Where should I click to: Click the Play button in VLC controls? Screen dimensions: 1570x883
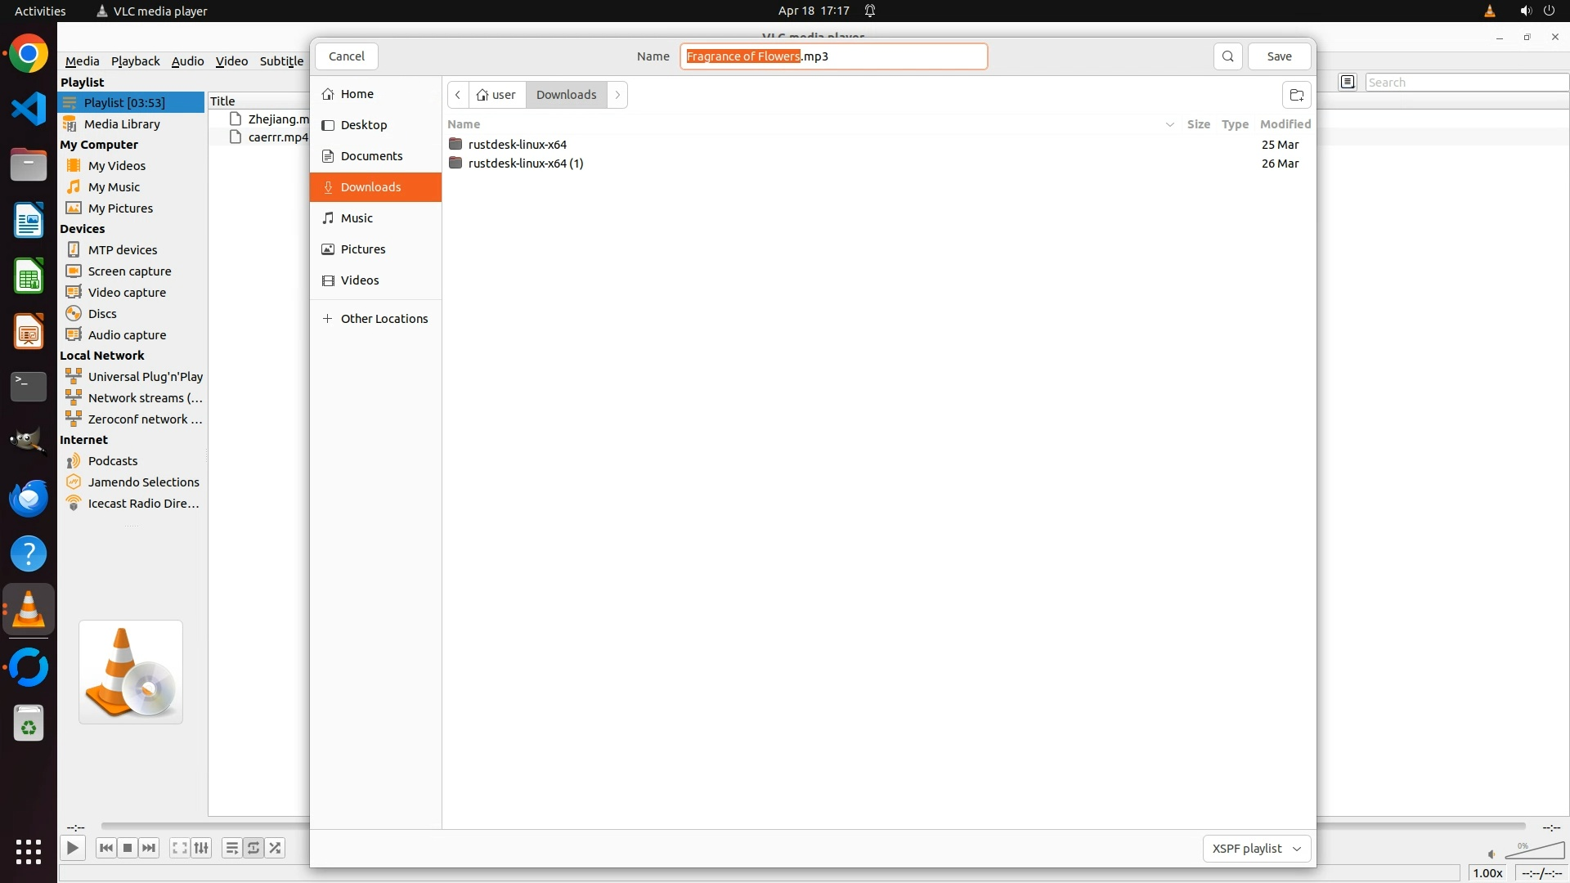[72, 848]
